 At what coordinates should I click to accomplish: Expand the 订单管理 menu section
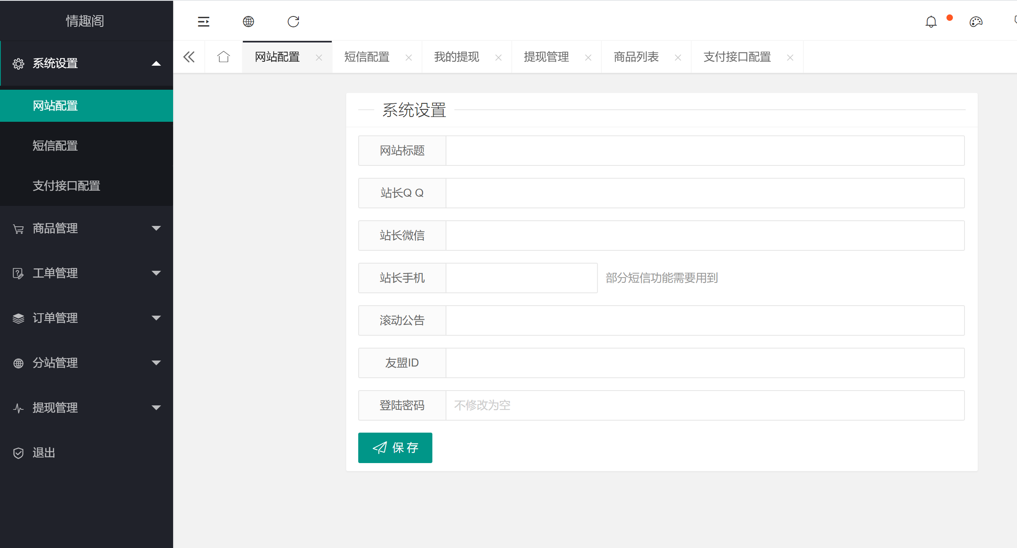[156, 318]
